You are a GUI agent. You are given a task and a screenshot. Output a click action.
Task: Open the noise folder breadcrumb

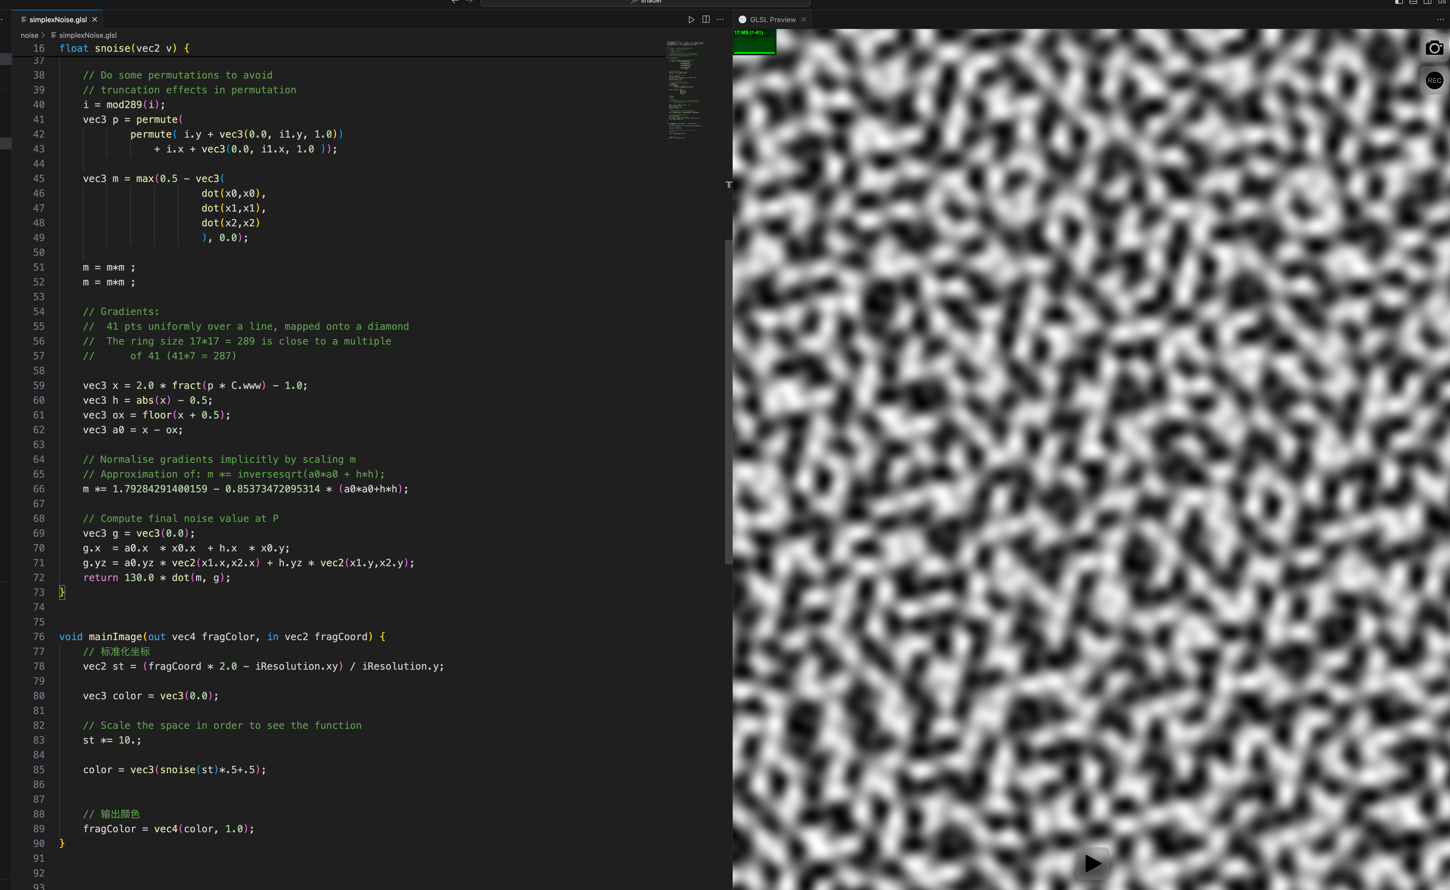click(30, 35)
